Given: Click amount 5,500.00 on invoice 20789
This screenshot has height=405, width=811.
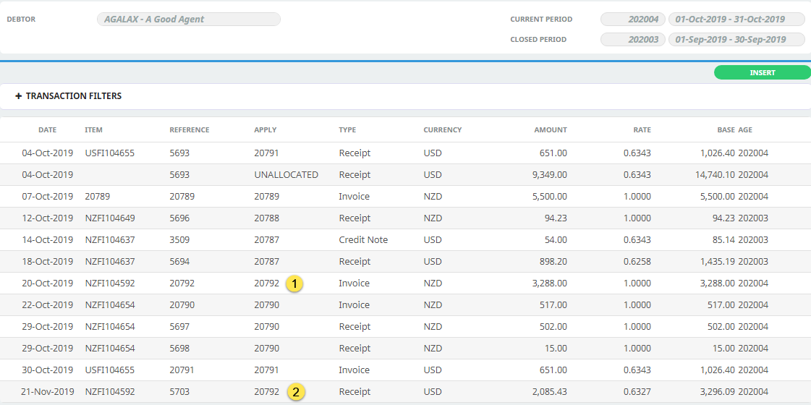Looking at the screenshot, I should click(551, 197).
